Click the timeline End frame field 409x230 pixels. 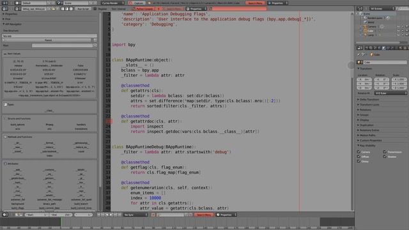[61, 215]
